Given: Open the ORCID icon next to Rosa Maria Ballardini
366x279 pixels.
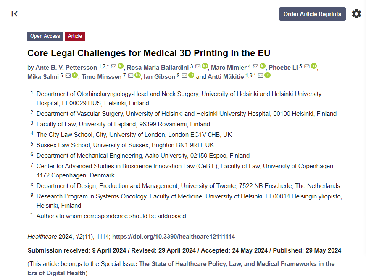Looking at the screenshot, I should pyautogui.click(x=205, y=66).
